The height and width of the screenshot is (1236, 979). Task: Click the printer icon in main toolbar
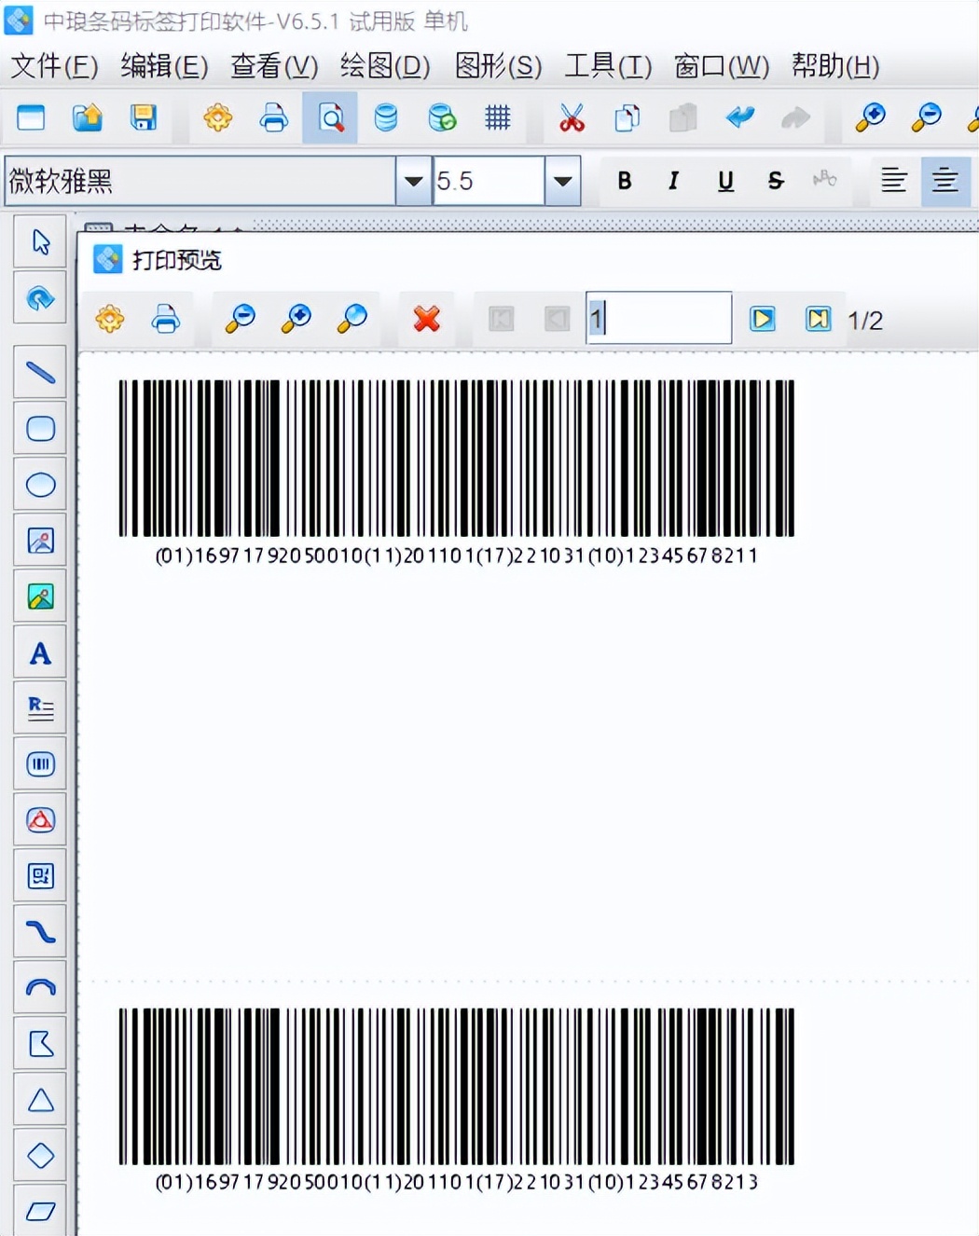click(274, 117)
